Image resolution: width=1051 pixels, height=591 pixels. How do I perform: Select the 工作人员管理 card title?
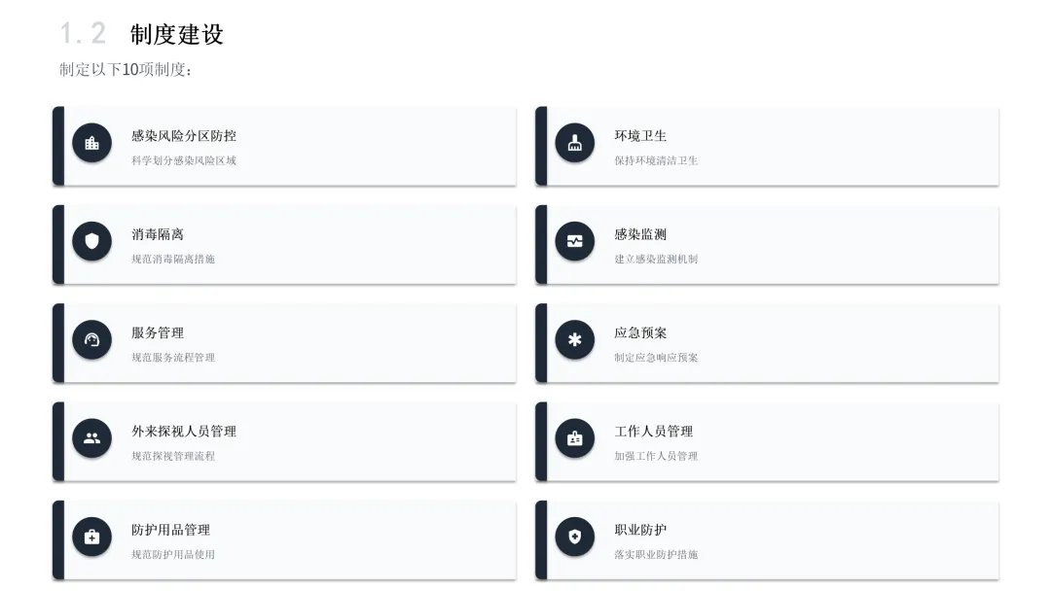(654, 431)
